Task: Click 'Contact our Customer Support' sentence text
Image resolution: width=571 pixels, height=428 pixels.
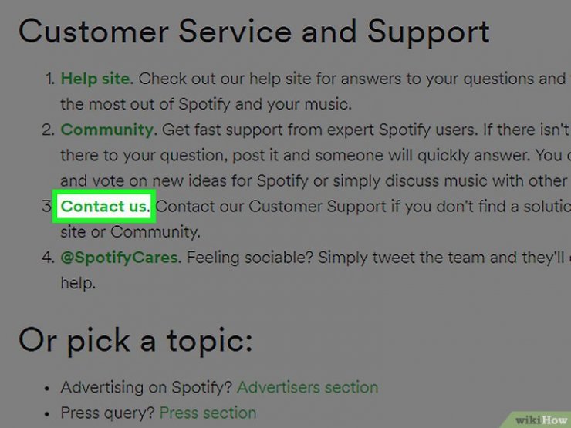Action: [271, 207]
